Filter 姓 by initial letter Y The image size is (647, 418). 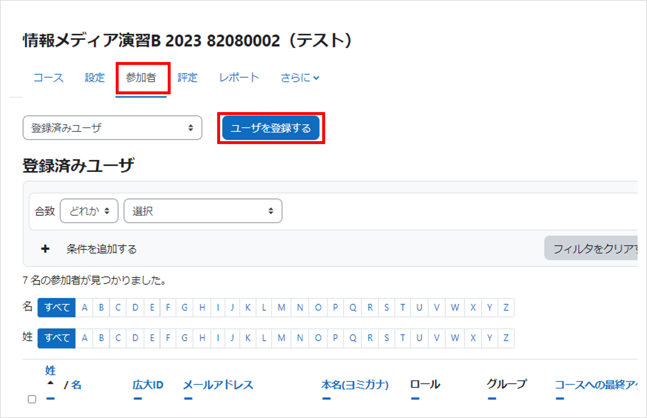(x=490, y=338)
